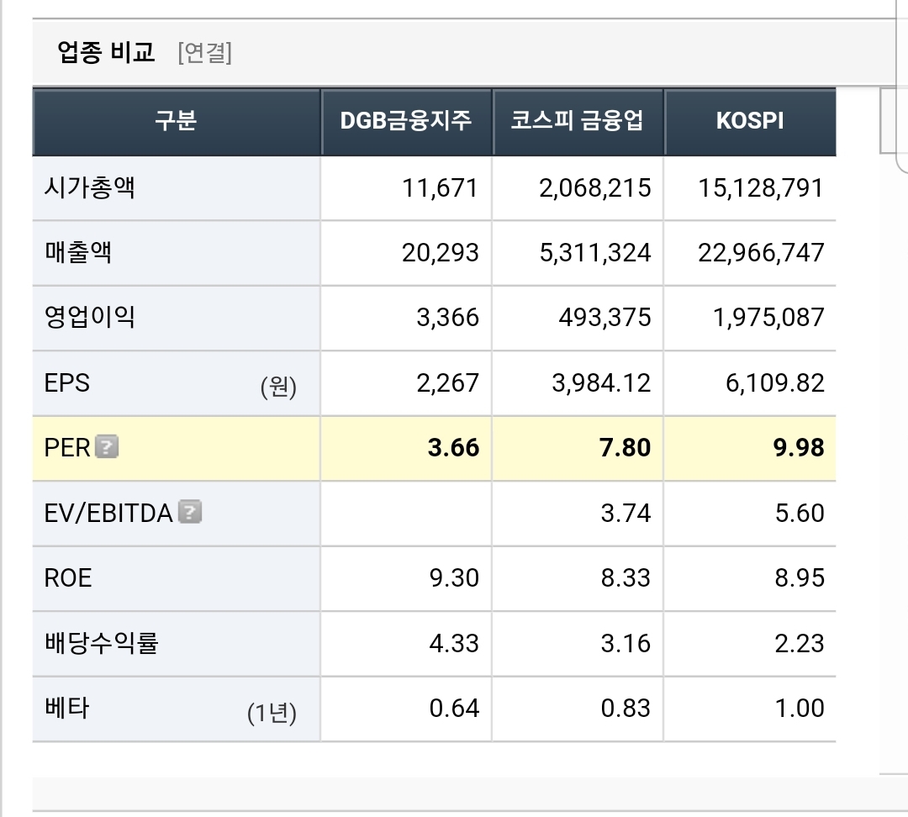Open the EV/EBITDA help question-mark icon
908x817 pixels.
[x=190, y=512]
